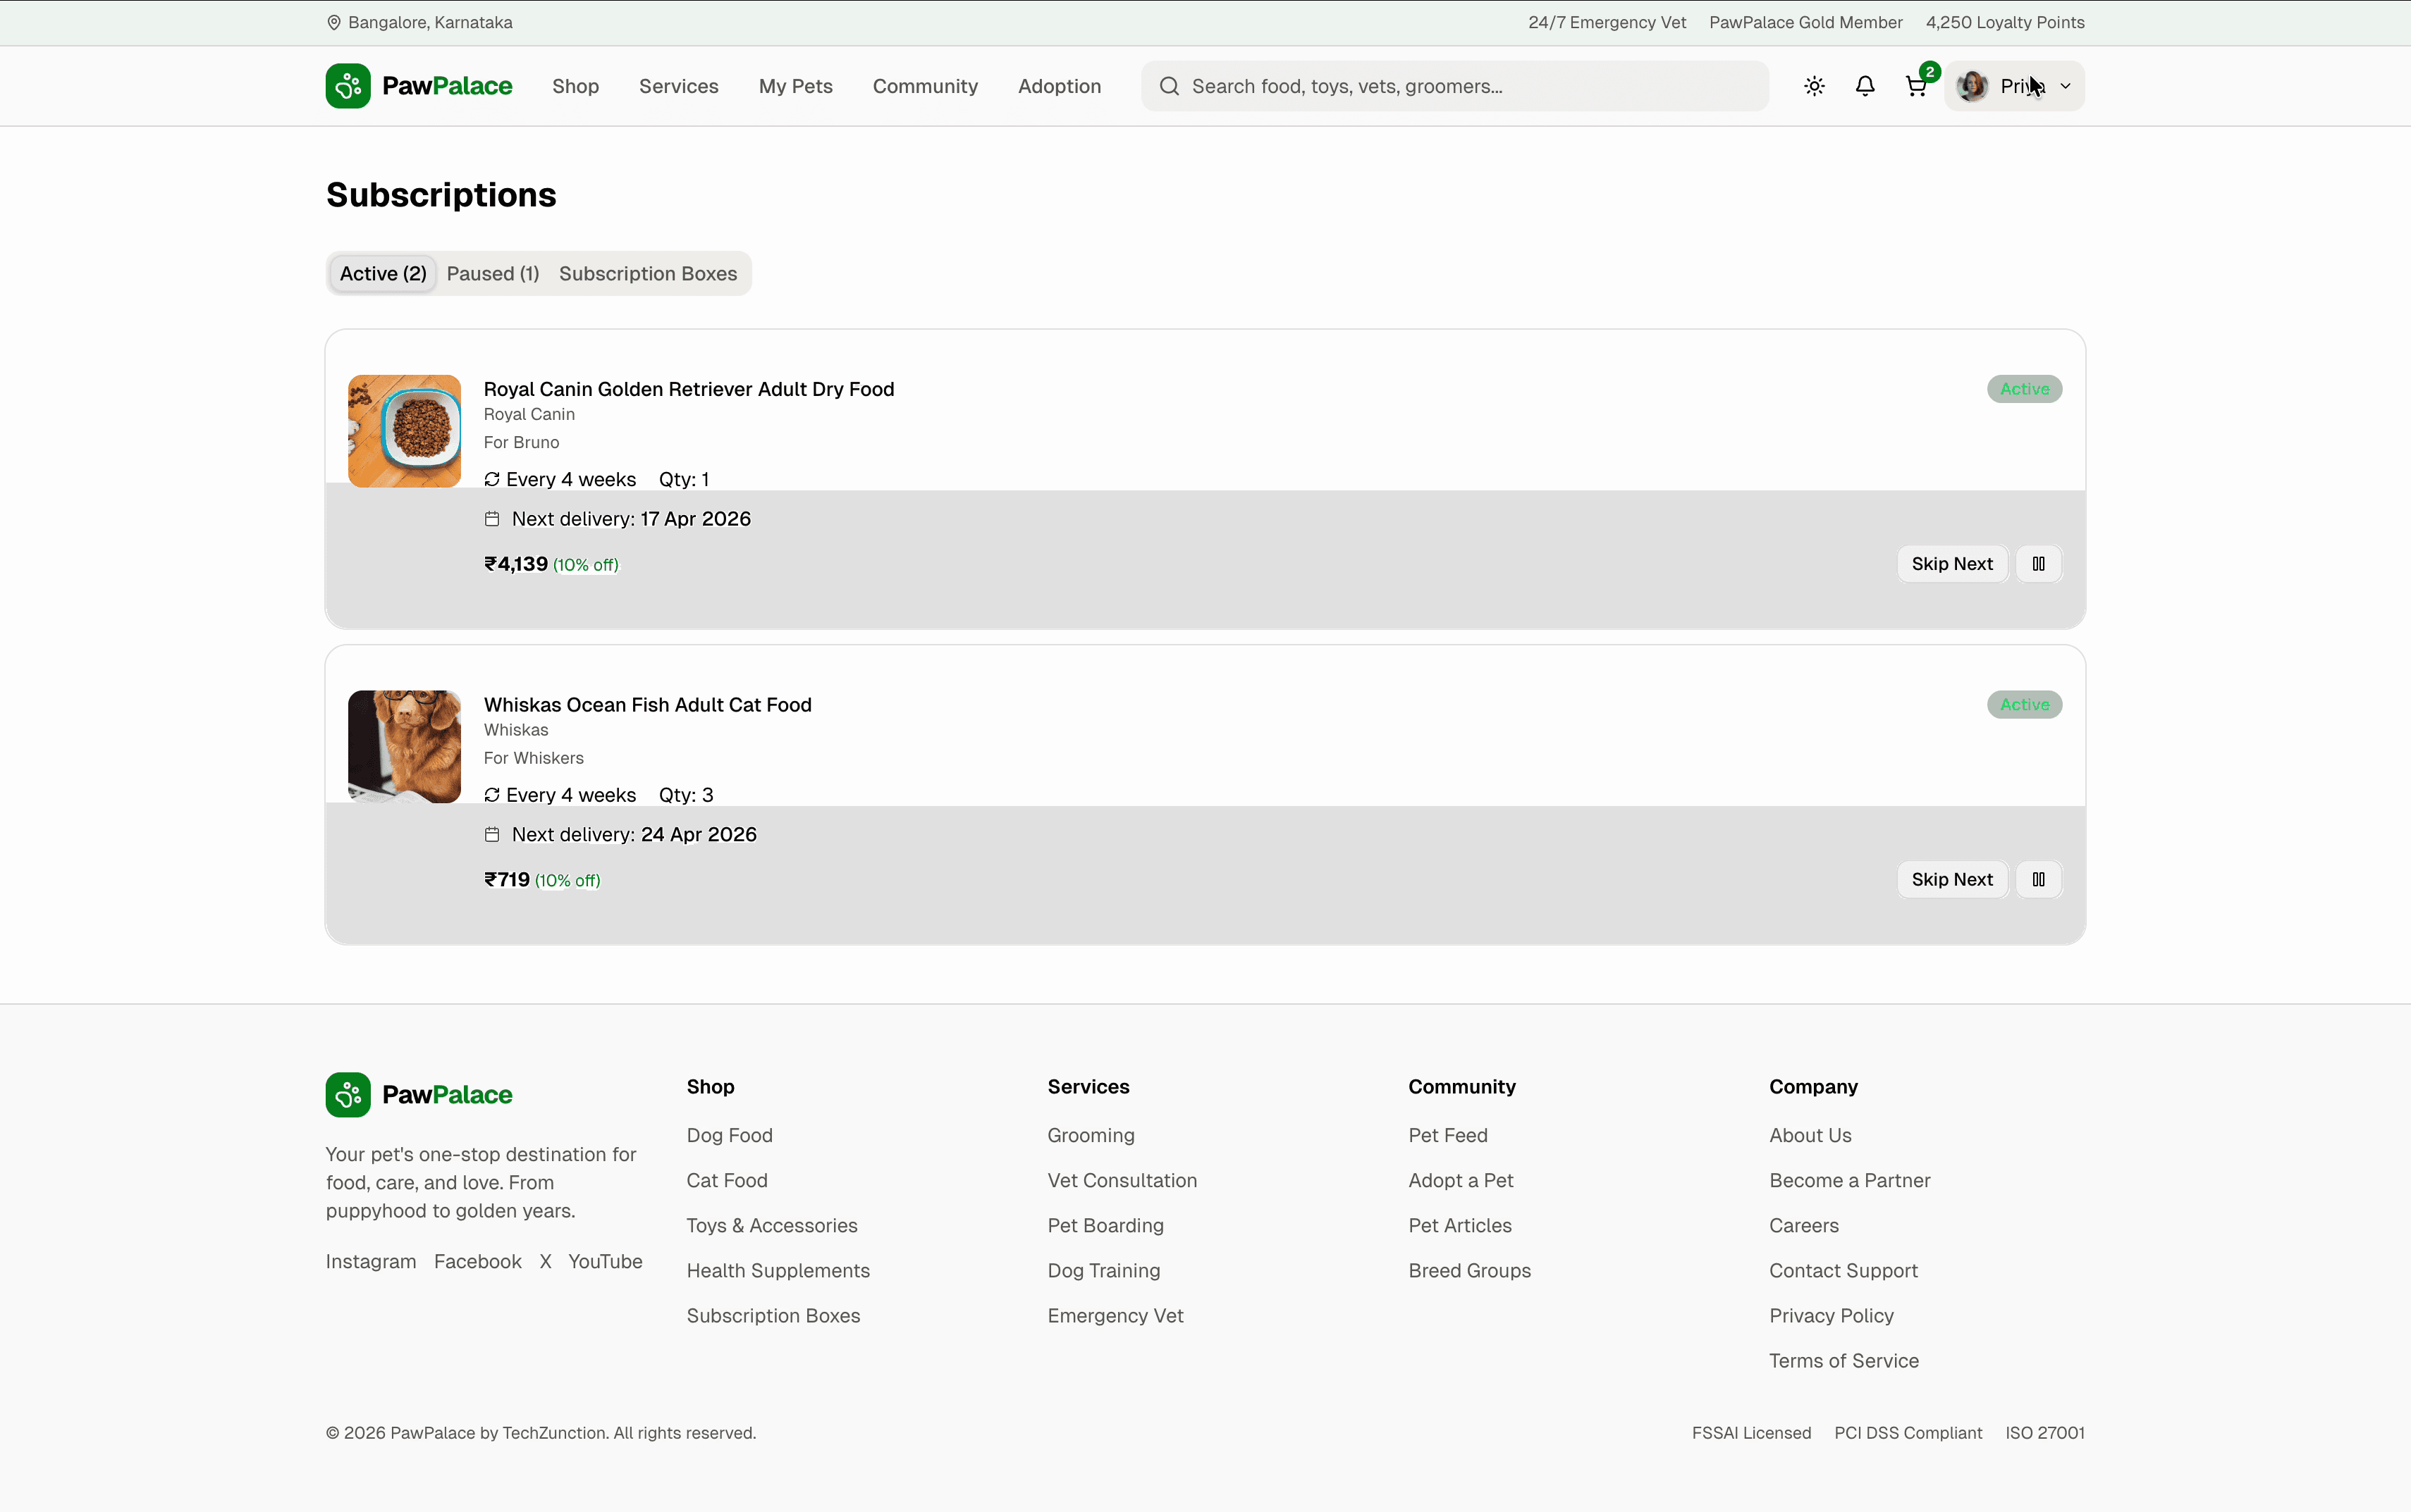The height and width of the screenshot is (1512, 2411).
Task: Click the location pin icon near Bangalore
Action: (x=334, y=21)
